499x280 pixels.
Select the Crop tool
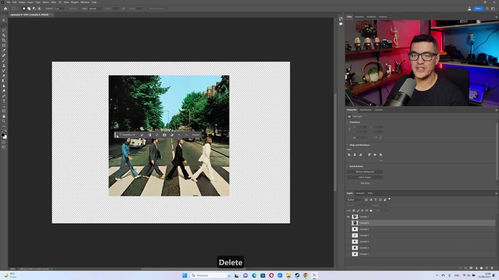4,40
